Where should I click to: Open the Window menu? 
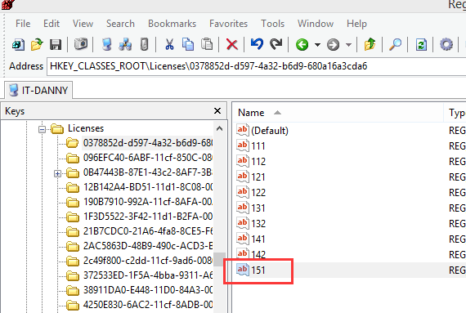click(316, 24)
